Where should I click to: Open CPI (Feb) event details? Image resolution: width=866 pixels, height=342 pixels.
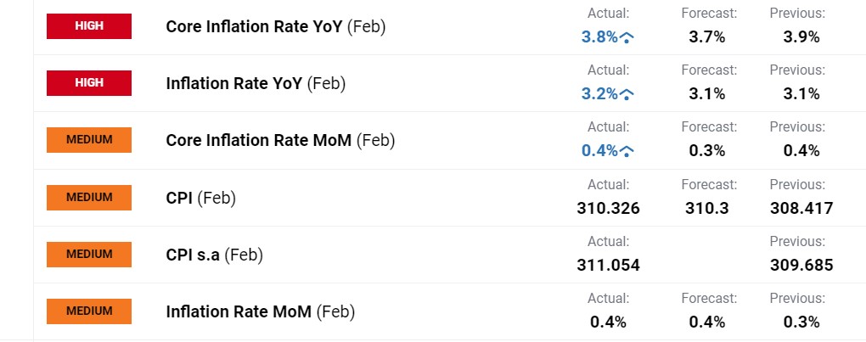tap(201, 198)
